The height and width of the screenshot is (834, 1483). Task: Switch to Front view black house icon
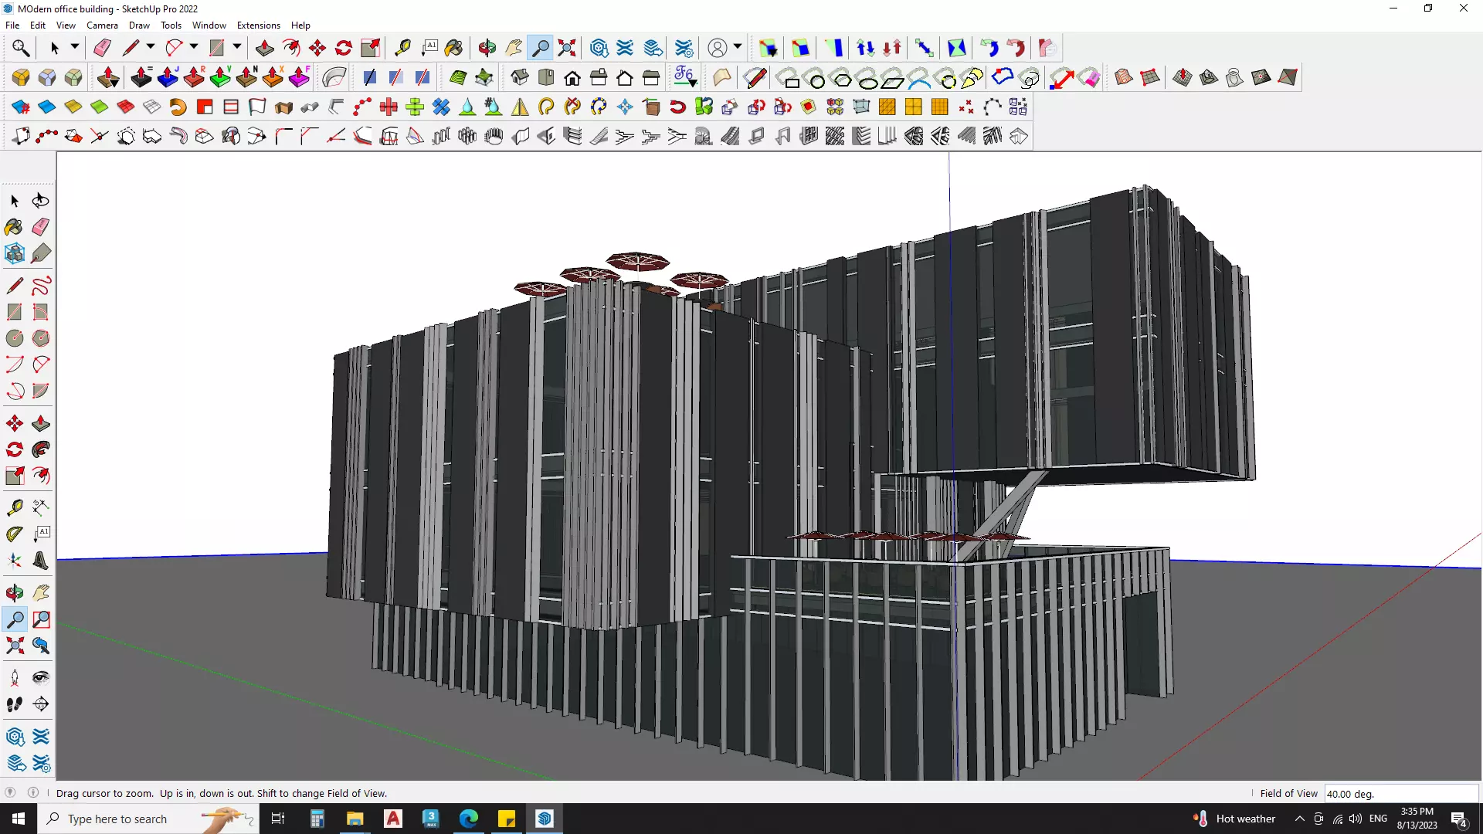click(x=572, y=77)
